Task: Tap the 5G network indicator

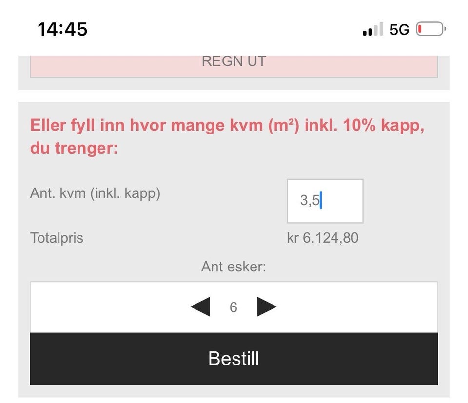Action: pos(399,30)
